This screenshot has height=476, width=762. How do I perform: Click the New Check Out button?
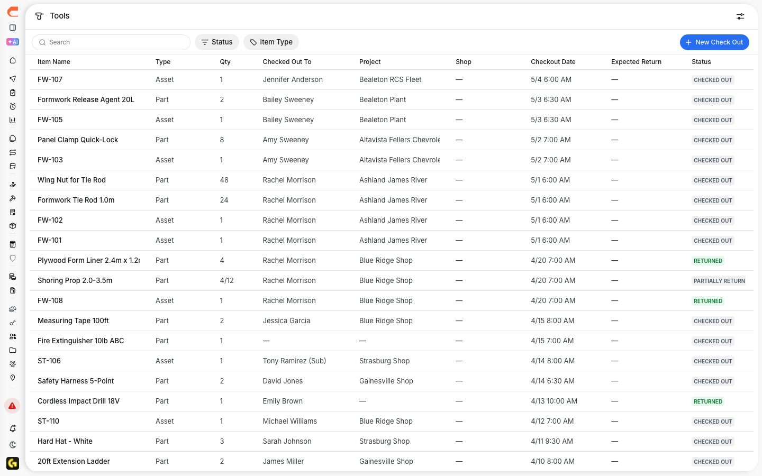[x=714, y=42]
